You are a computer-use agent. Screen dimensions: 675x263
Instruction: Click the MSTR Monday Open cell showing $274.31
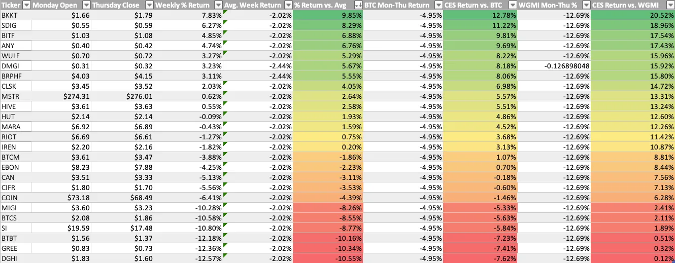[60, 96]
